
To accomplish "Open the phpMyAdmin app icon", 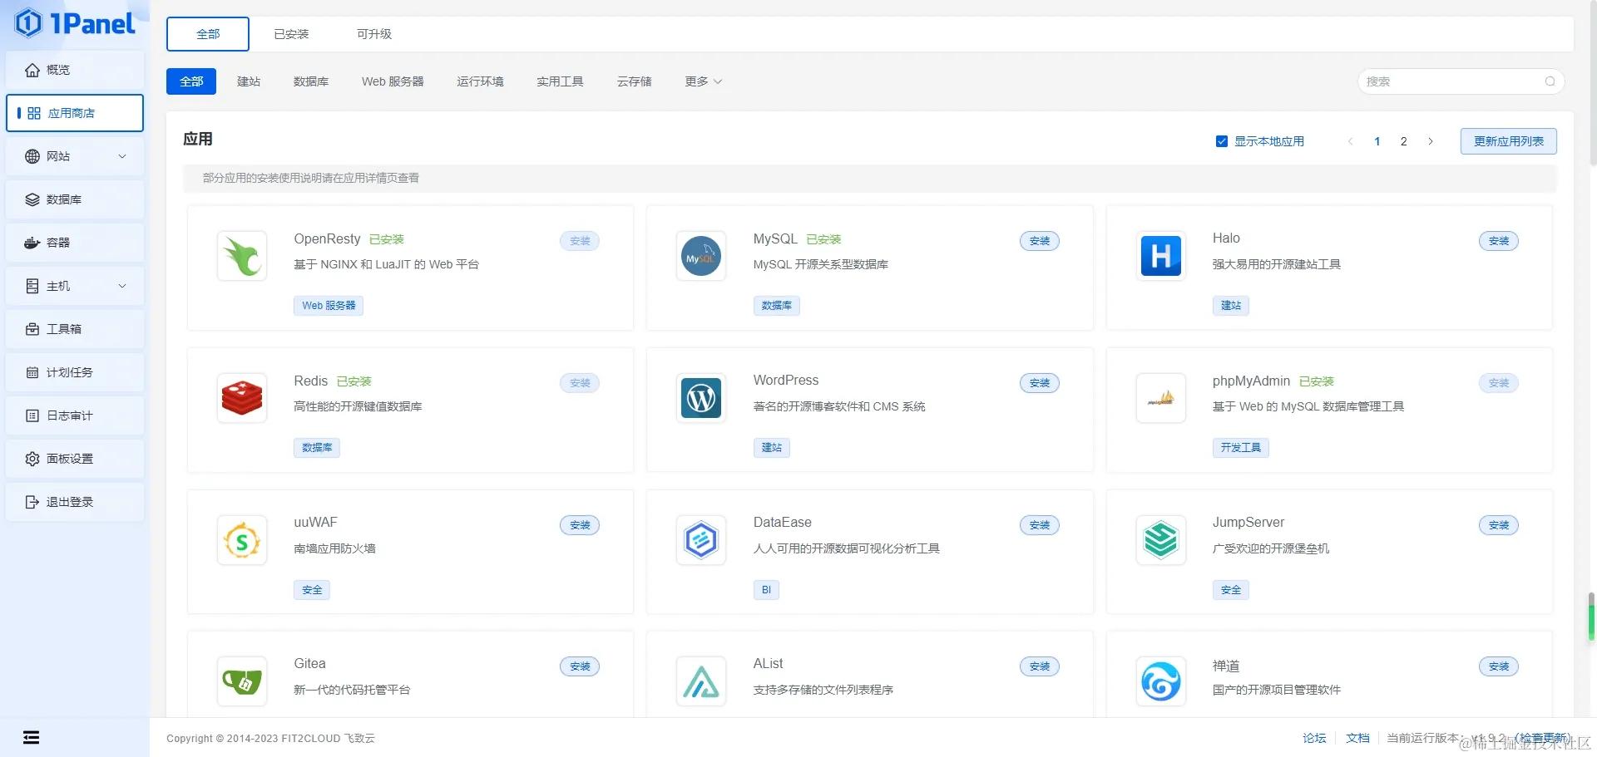I will click(1161, 398).
